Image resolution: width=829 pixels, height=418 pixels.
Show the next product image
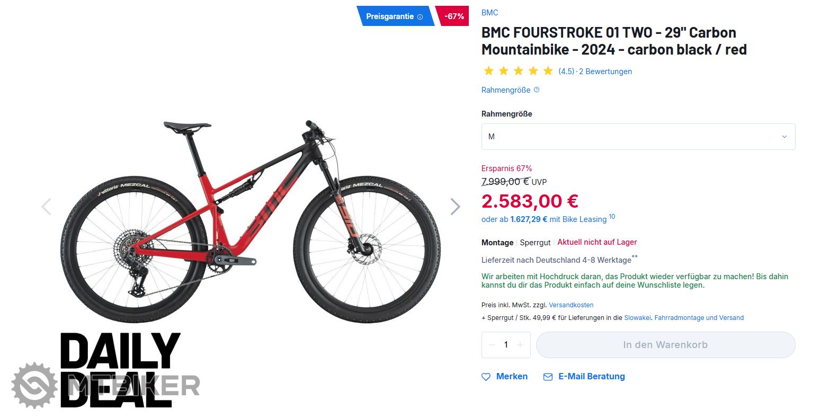(x=455, y=207)
